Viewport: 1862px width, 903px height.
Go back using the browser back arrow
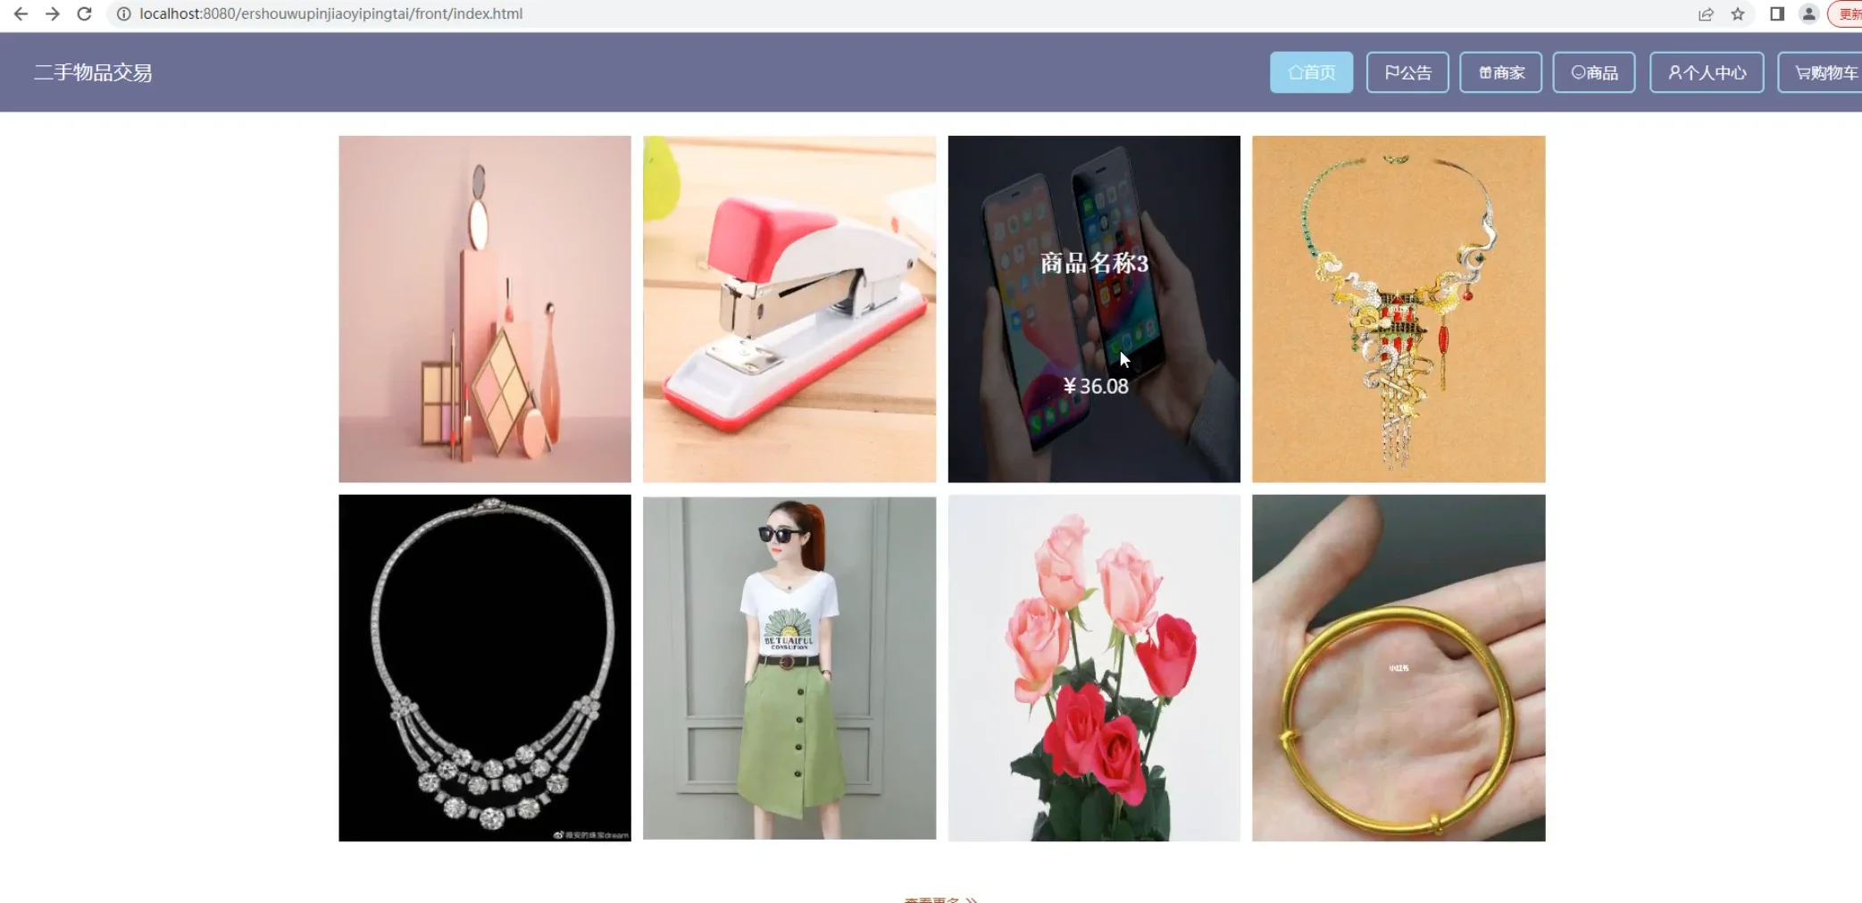point(21,13)
